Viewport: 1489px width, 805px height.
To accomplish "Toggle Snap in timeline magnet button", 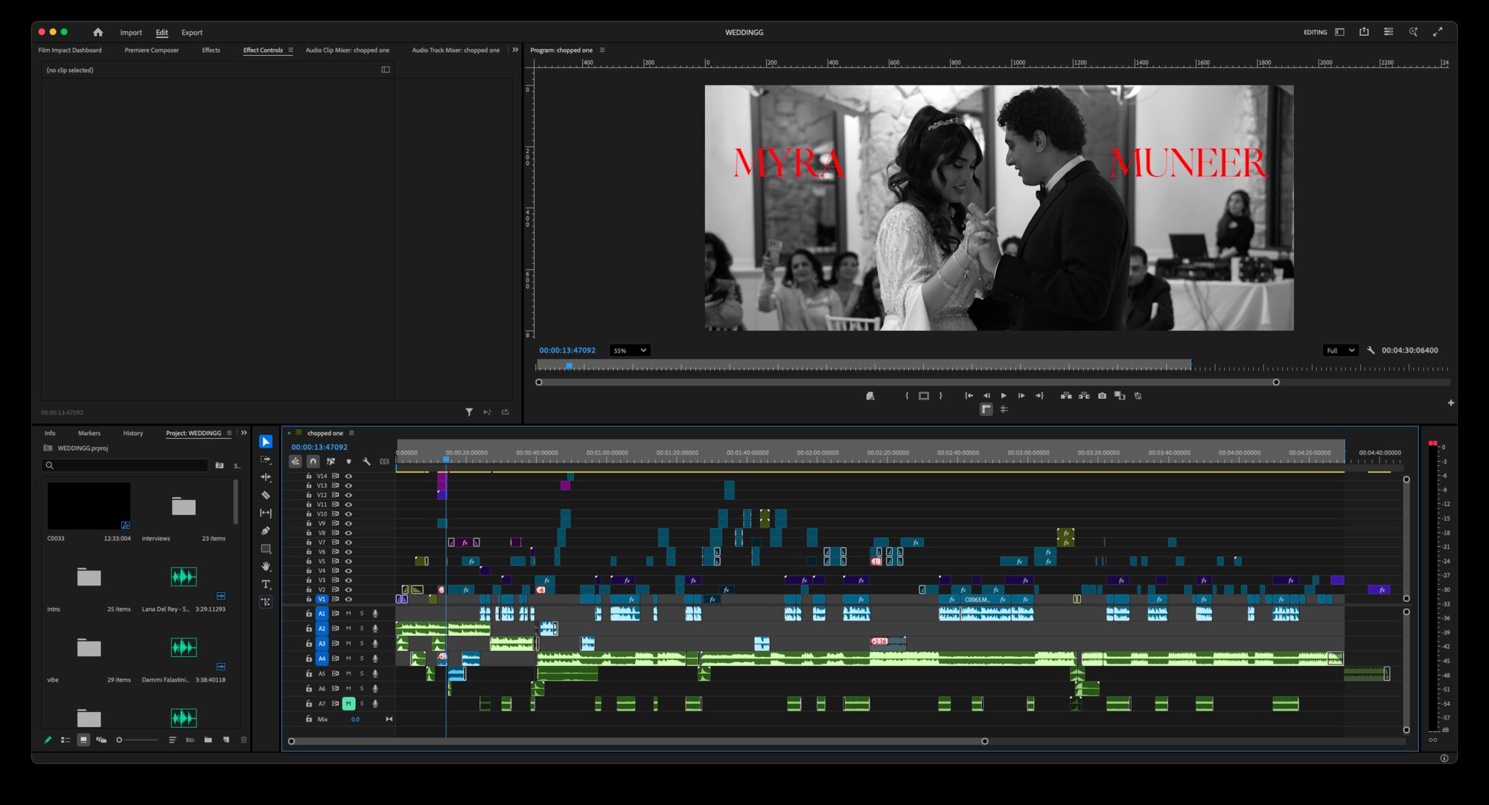I will pyautogui.click(x=313, y=462).
